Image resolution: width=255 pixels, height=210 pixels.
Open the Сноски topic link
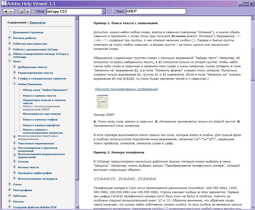(23, 162)
